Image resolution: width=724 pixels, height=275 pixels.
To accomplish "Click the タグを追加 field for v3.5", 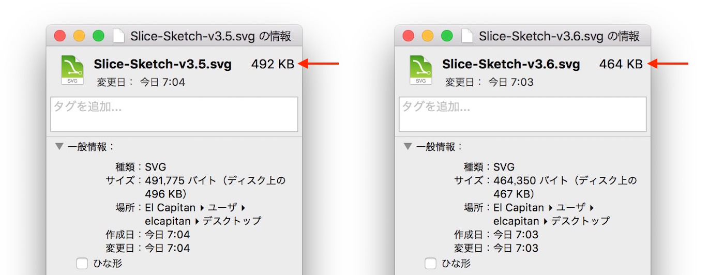I will 174,114.
